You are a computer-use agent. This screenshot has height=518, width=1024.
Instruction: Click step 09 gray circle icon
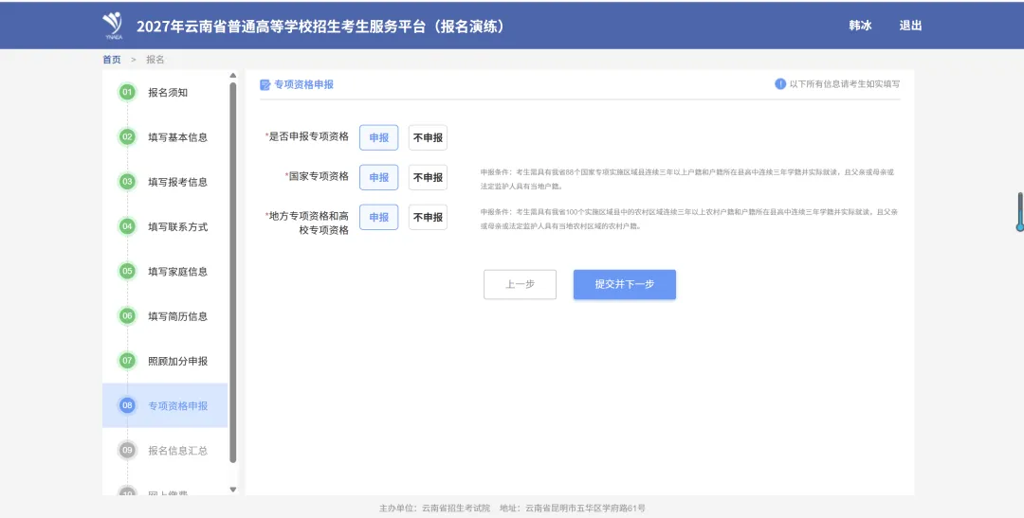(127, 450)
